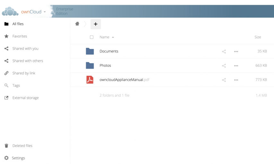Sort files by Size column header

coord(258,37)
